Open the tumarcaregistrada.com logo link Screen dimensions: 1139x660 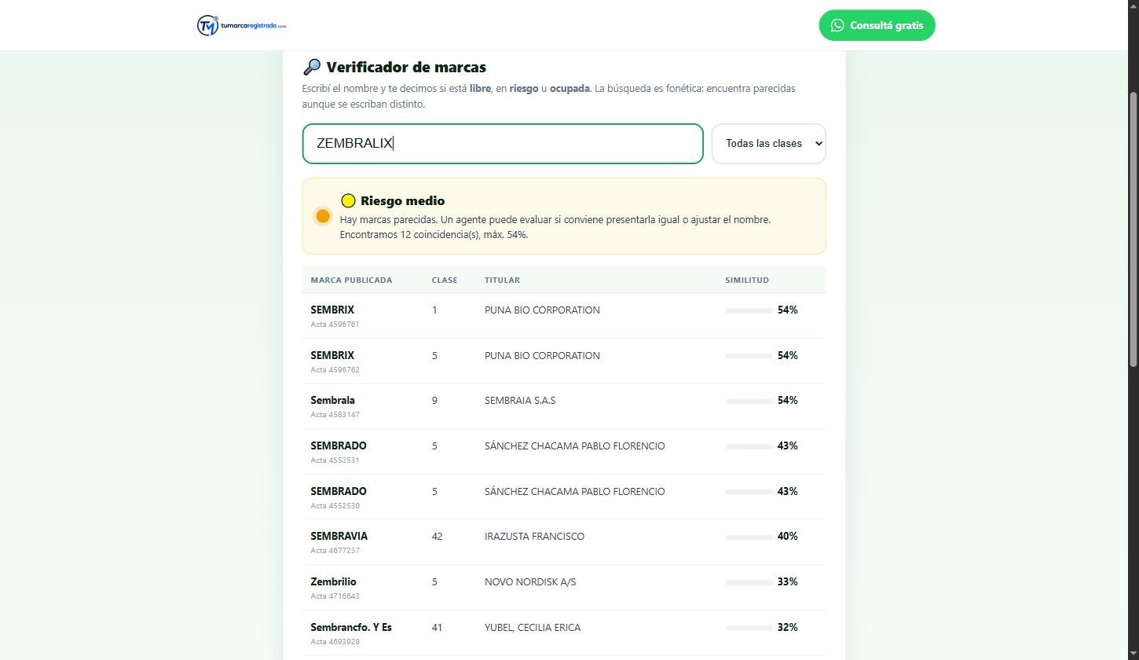pos(242,25)
